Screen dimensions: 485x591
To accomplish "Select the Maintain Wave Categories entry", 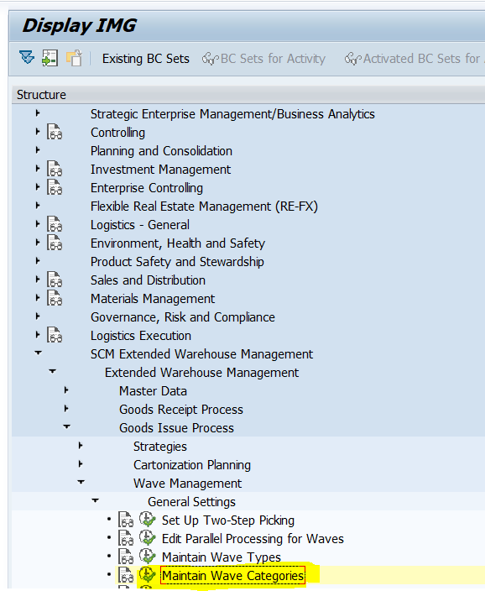I will (232, 576).
